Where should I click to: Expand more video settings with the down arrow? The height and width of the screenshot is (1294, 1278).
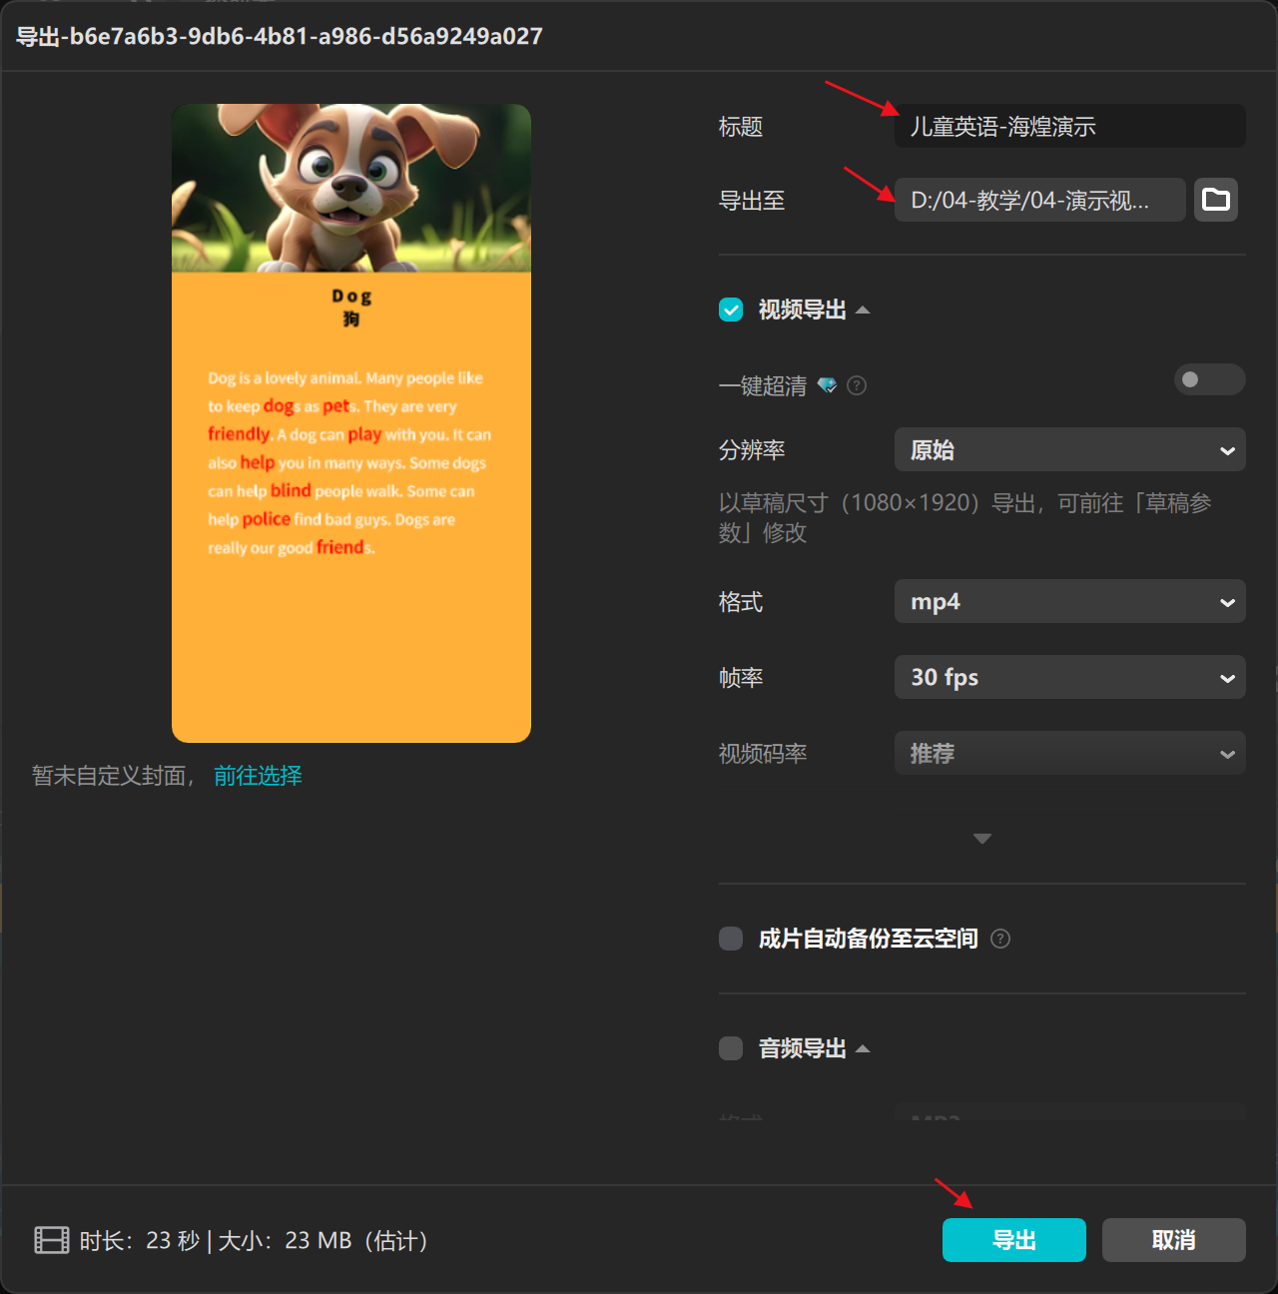[981, 839]
